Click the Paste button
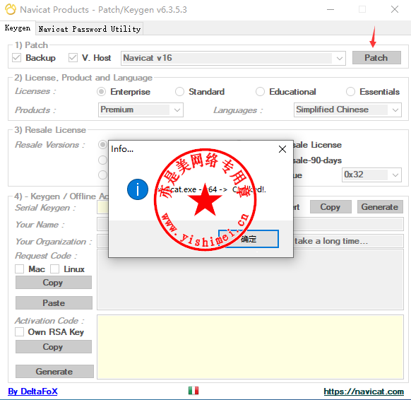411x400 pixels. click(54, 303)
